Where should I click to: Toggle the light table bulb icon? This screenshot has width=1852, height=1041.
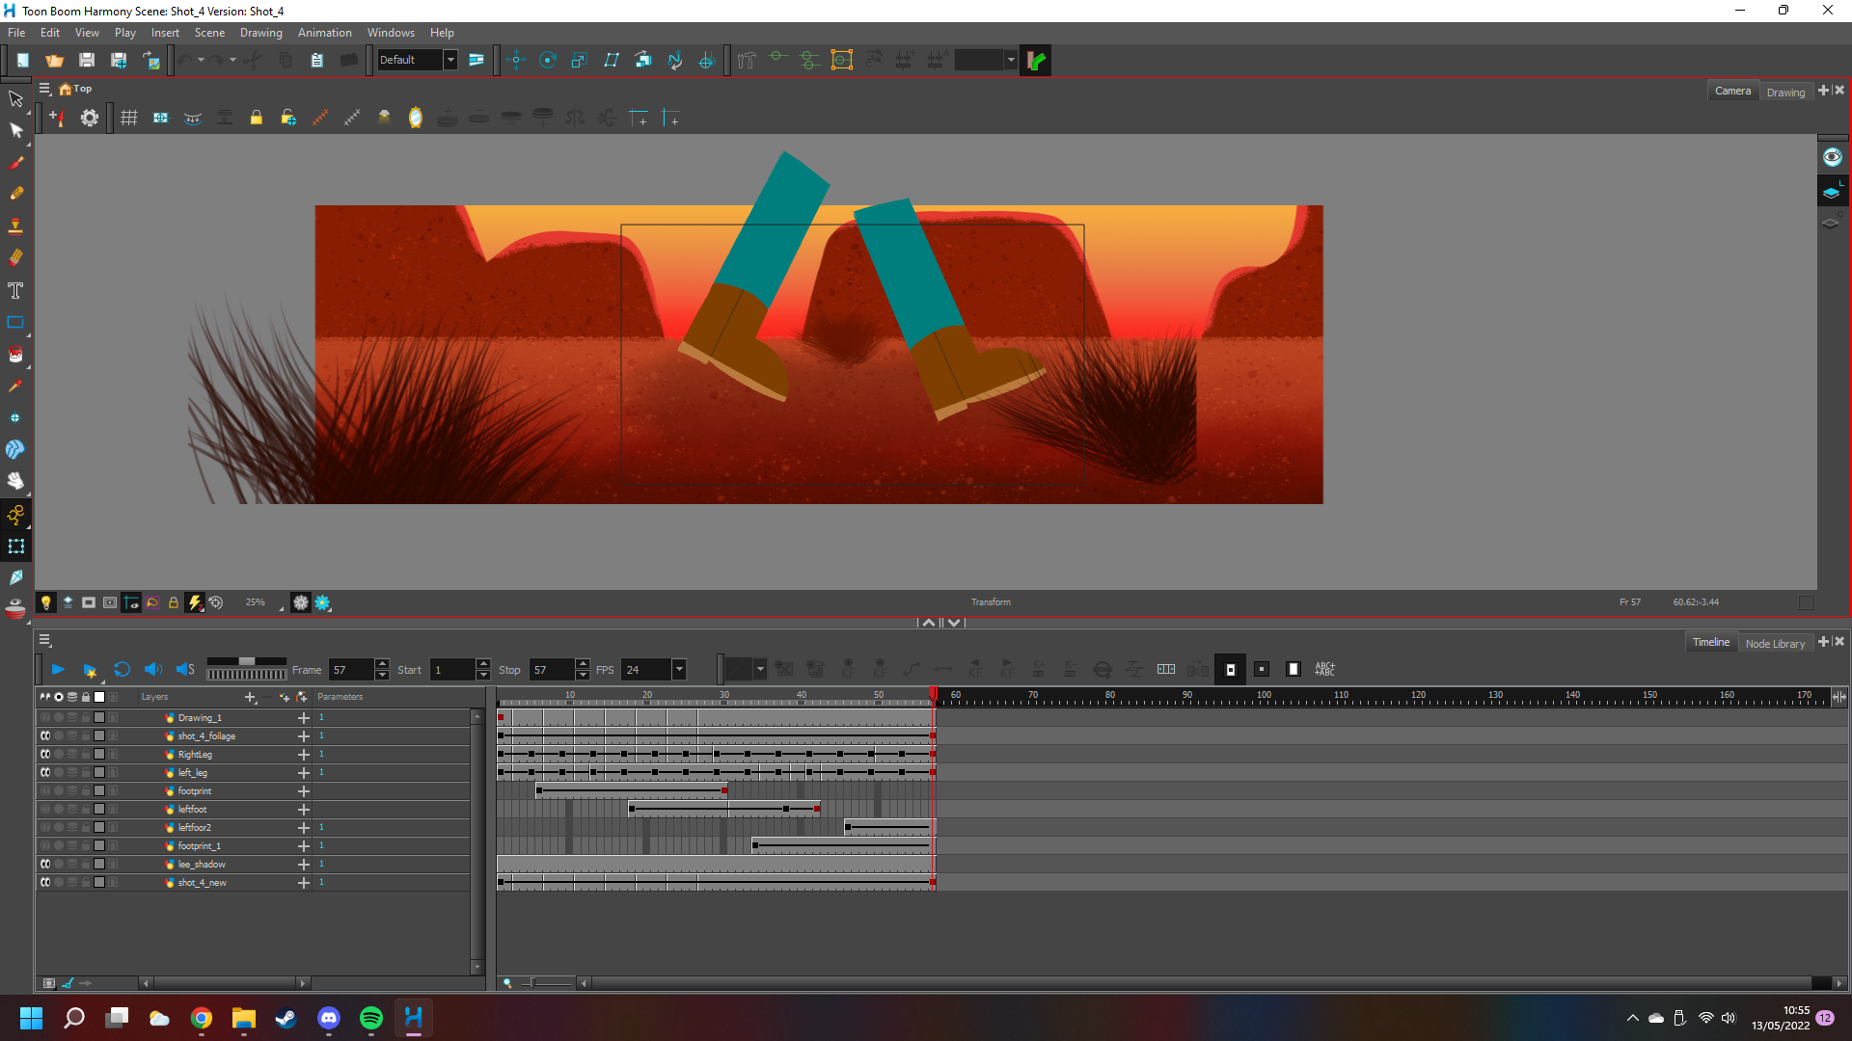coord(45,602)
